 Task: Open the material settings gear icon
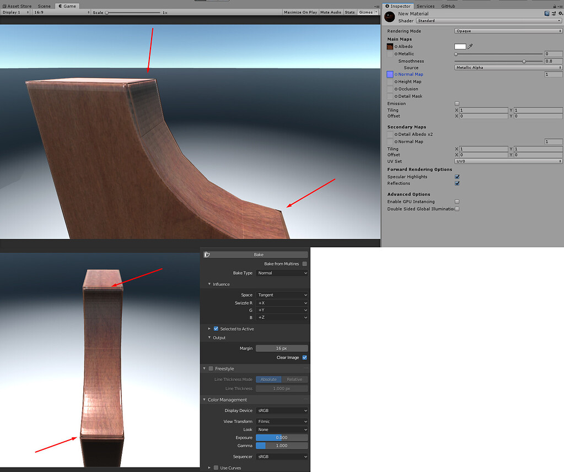click(561, 13)
